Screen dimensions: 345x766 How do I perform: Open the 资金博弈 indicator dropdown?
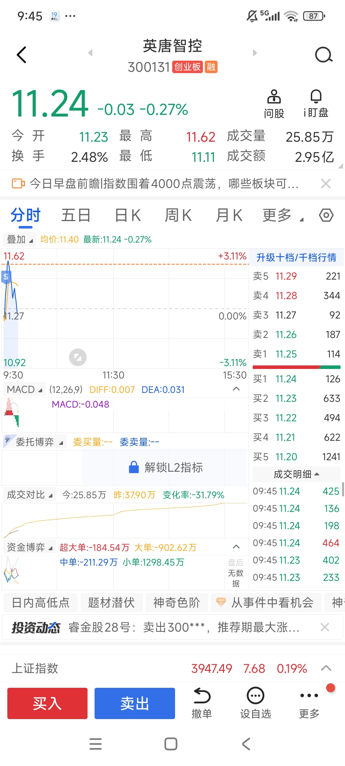[x=29, y=547]
